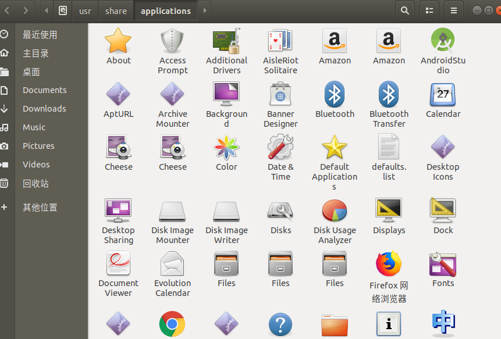Open Downloads in the sidebar
This screenshot has width=501, height=339.
coord(44,109)
